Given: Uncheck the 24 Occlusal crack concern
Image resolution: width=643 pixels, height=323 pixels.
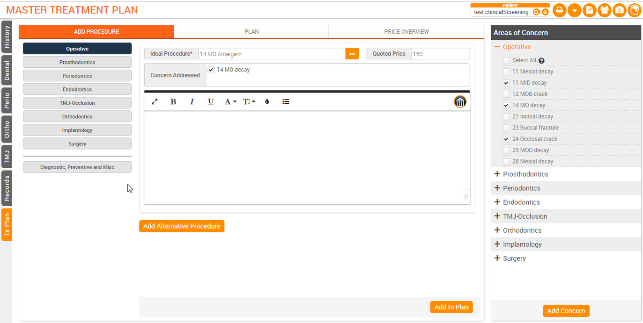Looking at the screenshot, I should [x=506, y=139].
